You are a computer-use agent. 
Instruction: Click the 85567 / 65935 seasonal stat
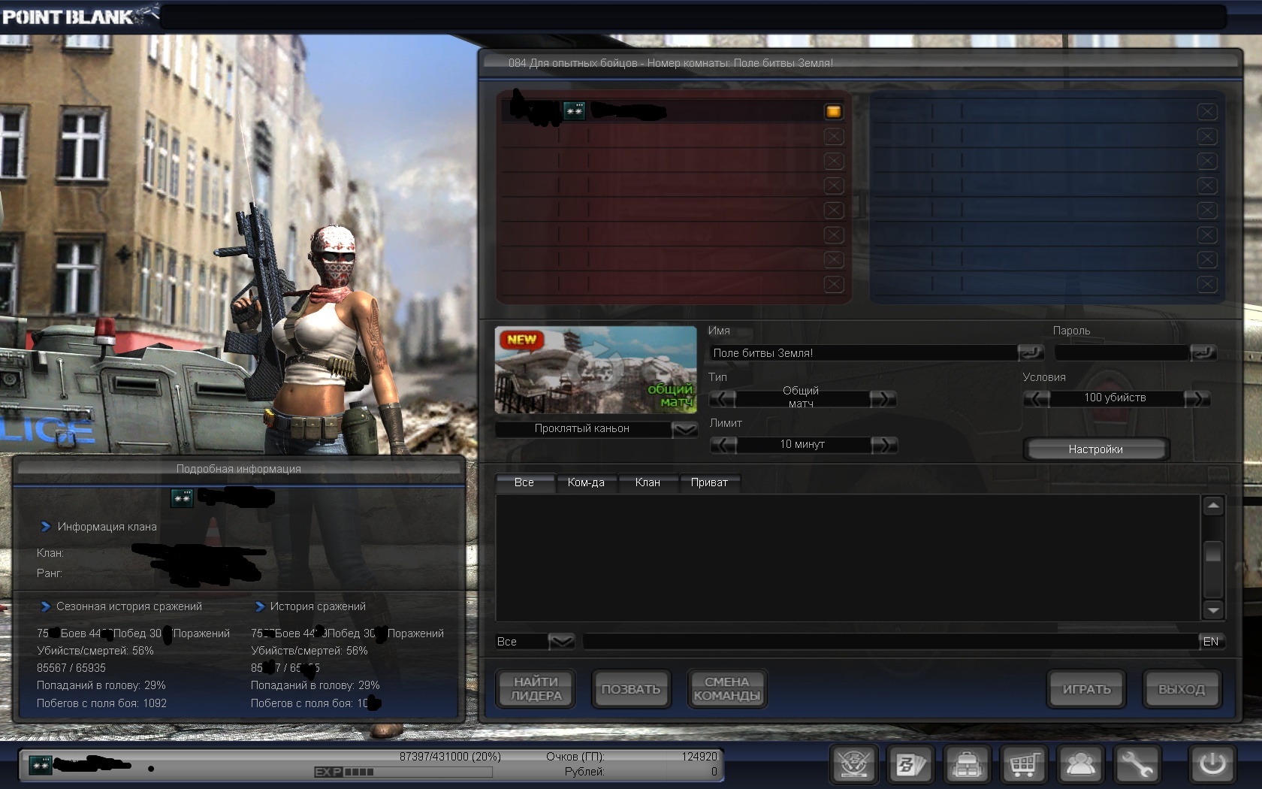[x=71, y=668]
